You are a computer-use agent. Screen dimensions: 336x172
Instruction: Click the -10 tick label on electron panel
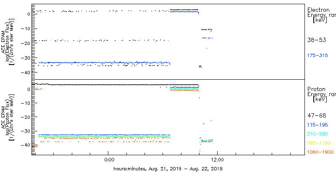tap(26, 29)
